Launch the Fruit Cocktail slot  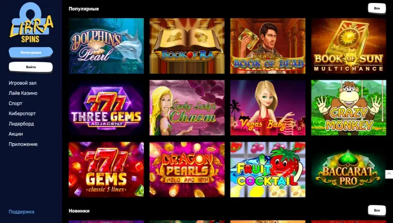[268, 170]
